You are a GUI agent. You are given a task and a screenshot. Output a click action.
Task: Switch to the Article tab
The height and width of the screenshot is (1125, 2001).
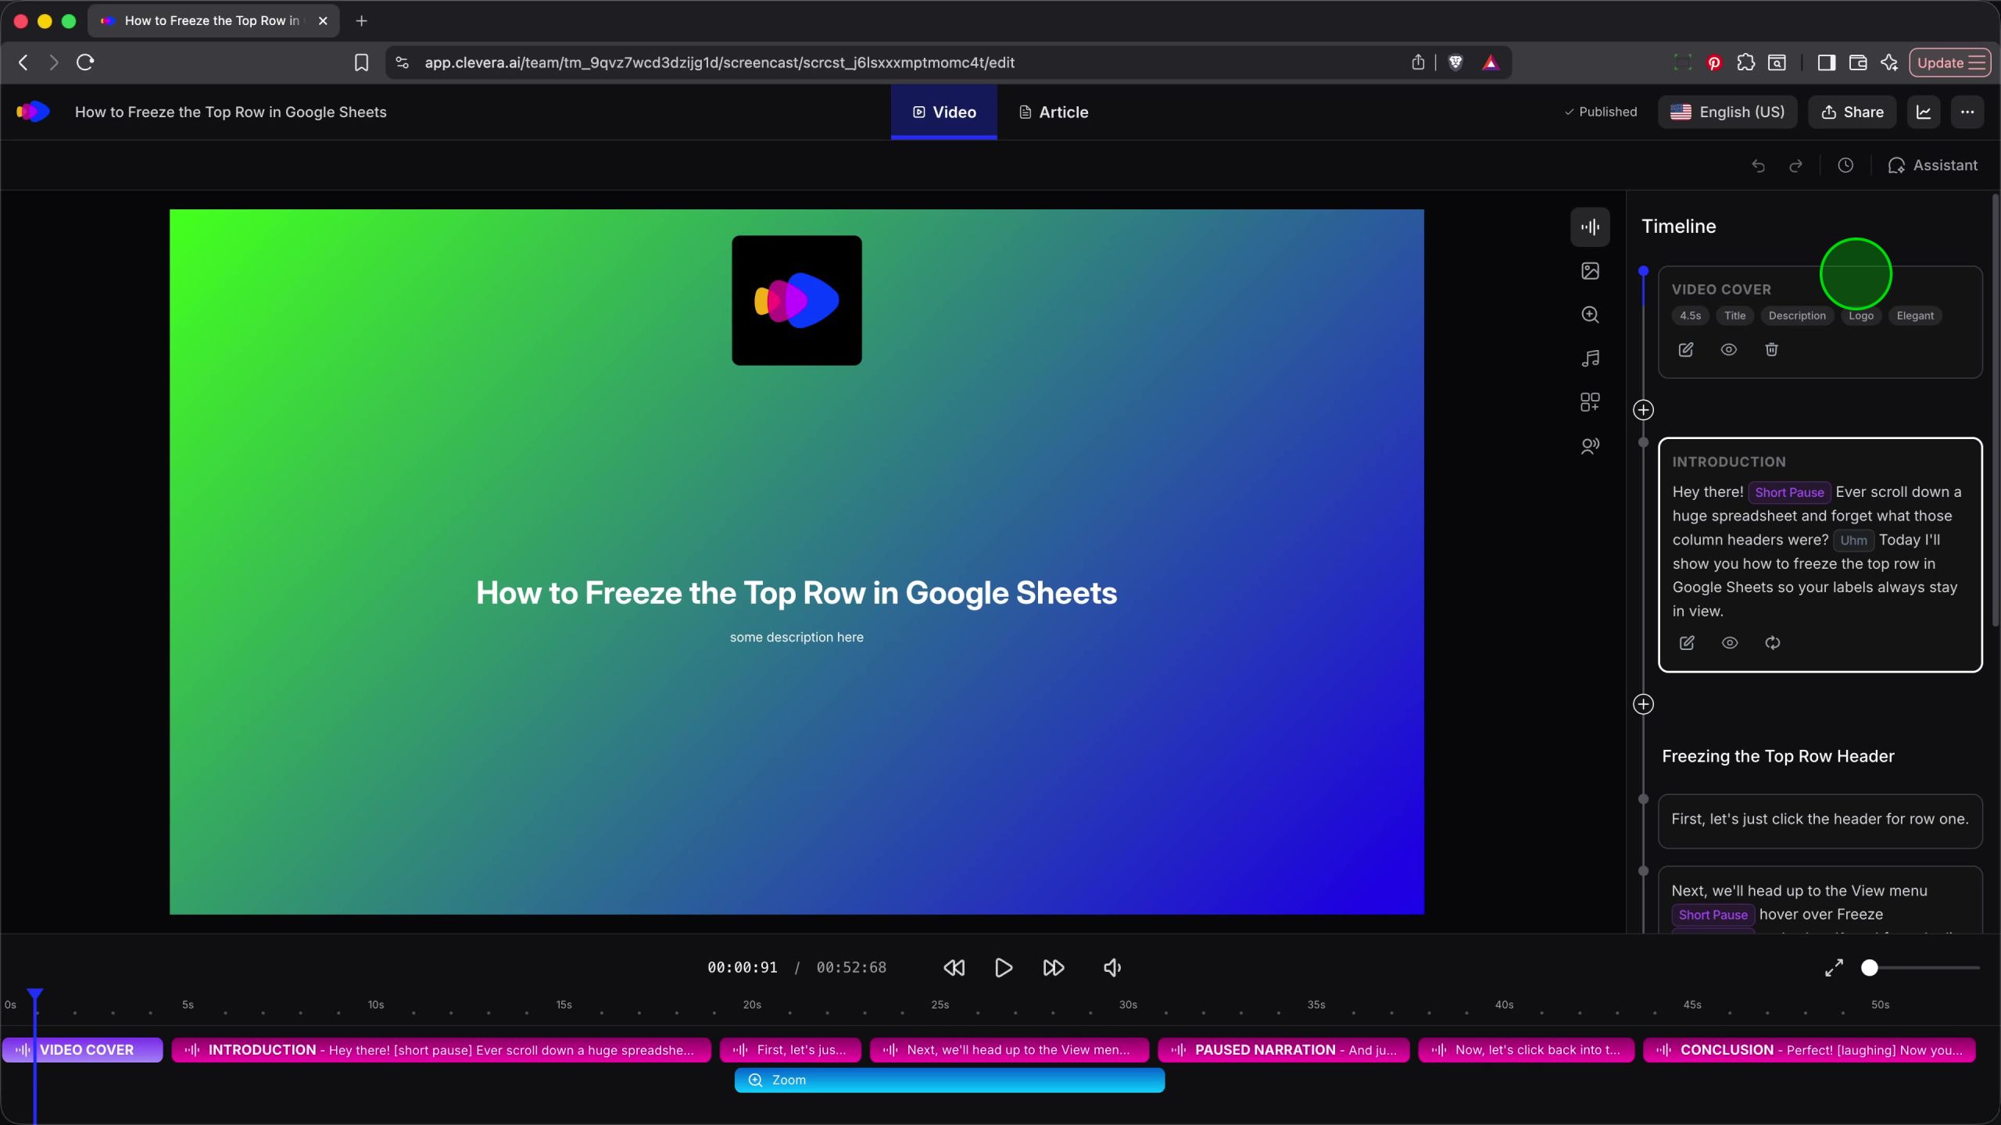[x=1054, y=112]
